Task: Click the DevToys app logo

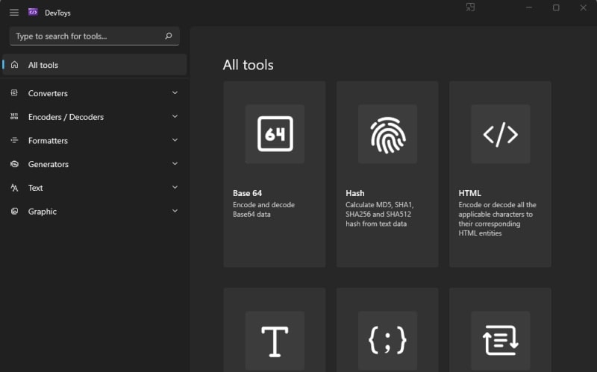Action: pyautogui.click(x=33, y=12)
